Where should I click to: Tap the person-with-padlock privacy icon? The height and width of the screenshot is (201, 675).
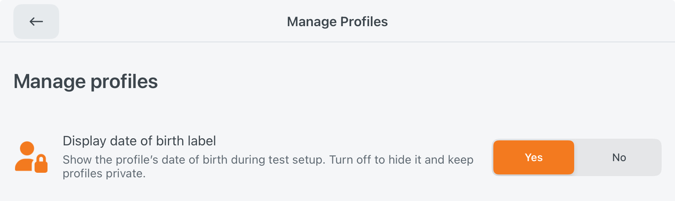(x=31, y=157)
